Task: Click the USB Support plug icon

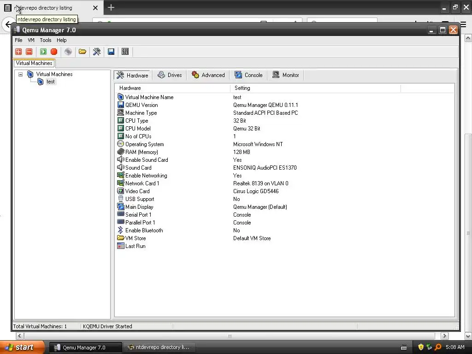Action: pyautogui.click(x=120, y=199)
